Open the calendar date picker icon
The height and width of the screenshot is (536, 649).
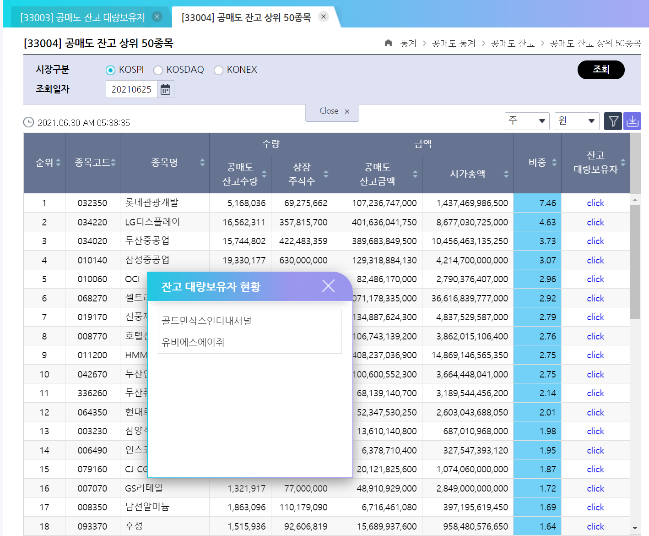(x=165, y=89)
